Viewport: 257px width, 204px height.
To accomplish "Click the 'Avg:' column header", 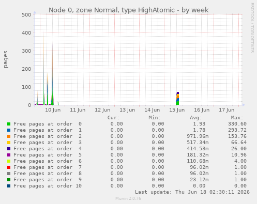I will [x=196, y=118].
